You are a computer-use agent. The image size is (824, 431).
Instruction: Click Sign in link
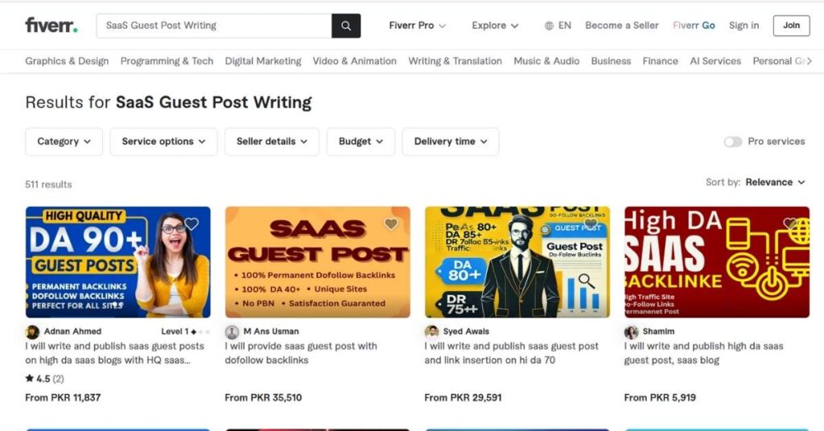(744, 25)
